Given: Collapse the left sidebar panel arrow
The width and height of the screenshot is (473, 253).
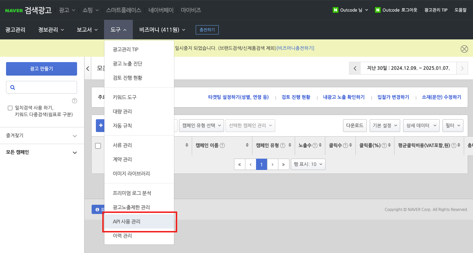Looking at the screenshot, I should 88,68.
